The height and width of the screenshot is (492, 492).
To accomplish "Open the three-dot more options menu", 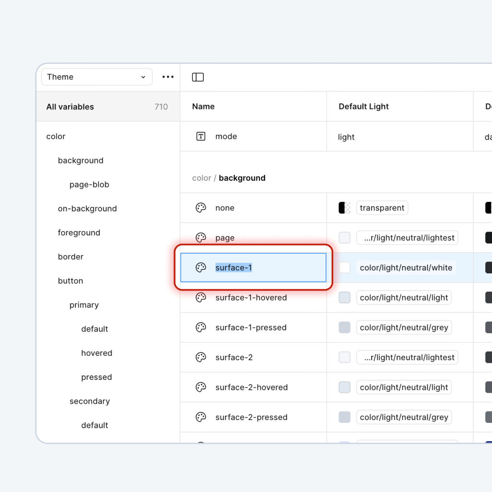I will pyautogui.click(x=168, y=77).
